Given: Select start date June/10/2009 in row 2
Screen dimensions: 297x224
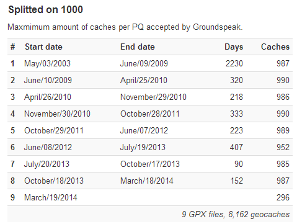Looking at the screenshot, I should click(x=48, y=80).
